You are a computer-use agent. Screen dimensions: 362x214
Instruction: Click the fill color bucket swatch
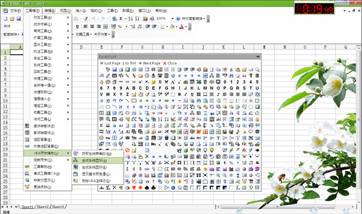[172, 26]
